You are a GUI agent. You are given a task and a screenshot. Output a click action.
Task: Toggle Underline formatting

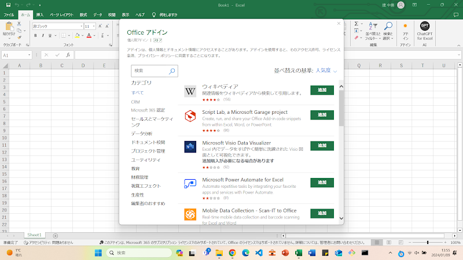point(50,36)
